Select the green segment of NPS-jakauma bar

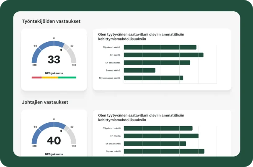[67, 77]
